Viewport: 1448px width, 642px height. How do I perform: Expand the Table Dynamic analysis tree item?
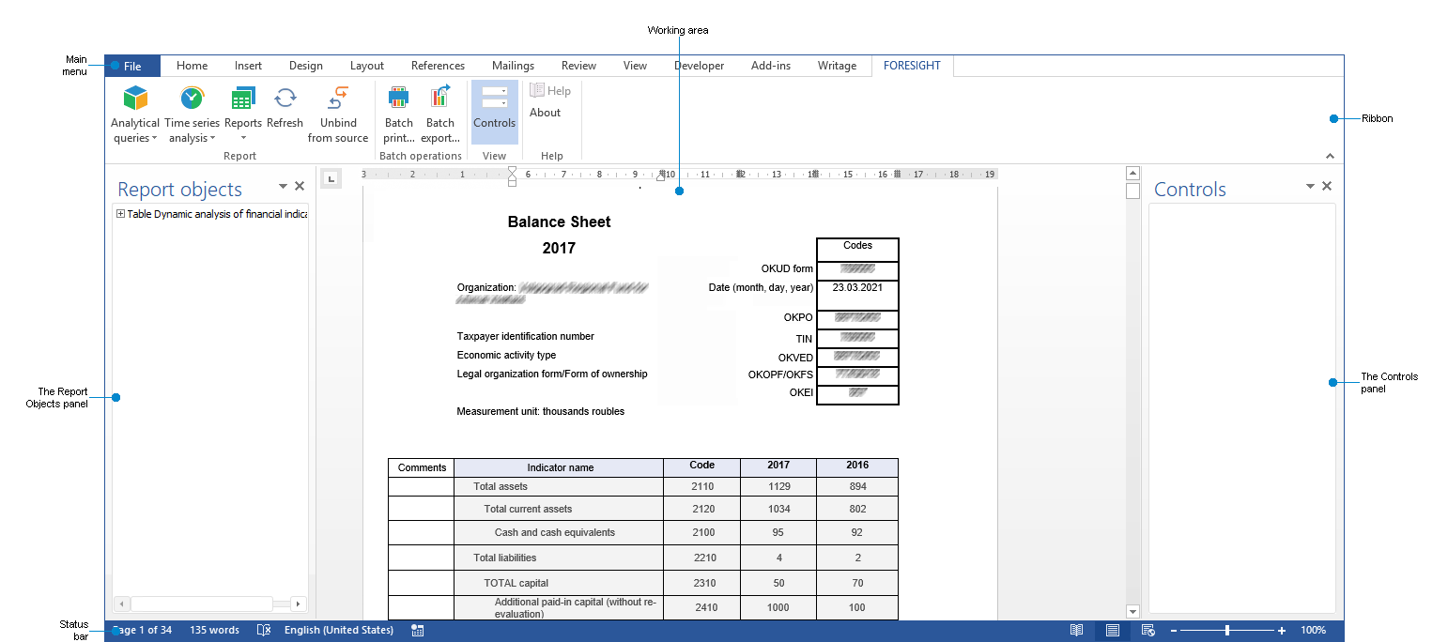click(x=120, y=213)
